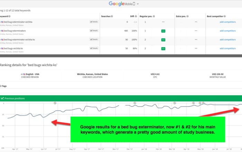Select the 'bed bugs wichita ks' keyword
Viewport: 242px width, 152px height.
16,49
